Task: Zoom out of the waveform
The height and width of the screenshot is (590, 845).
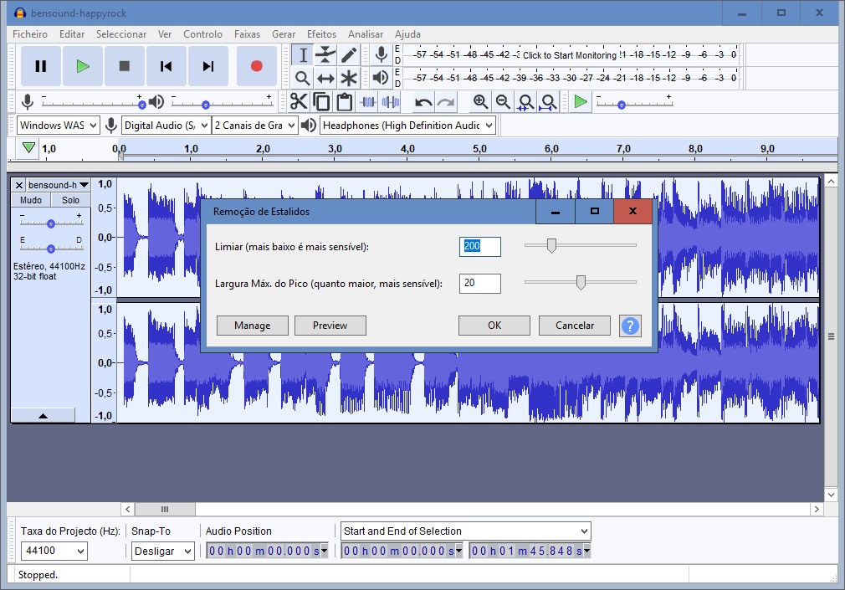Action: [x=503, y=101]
